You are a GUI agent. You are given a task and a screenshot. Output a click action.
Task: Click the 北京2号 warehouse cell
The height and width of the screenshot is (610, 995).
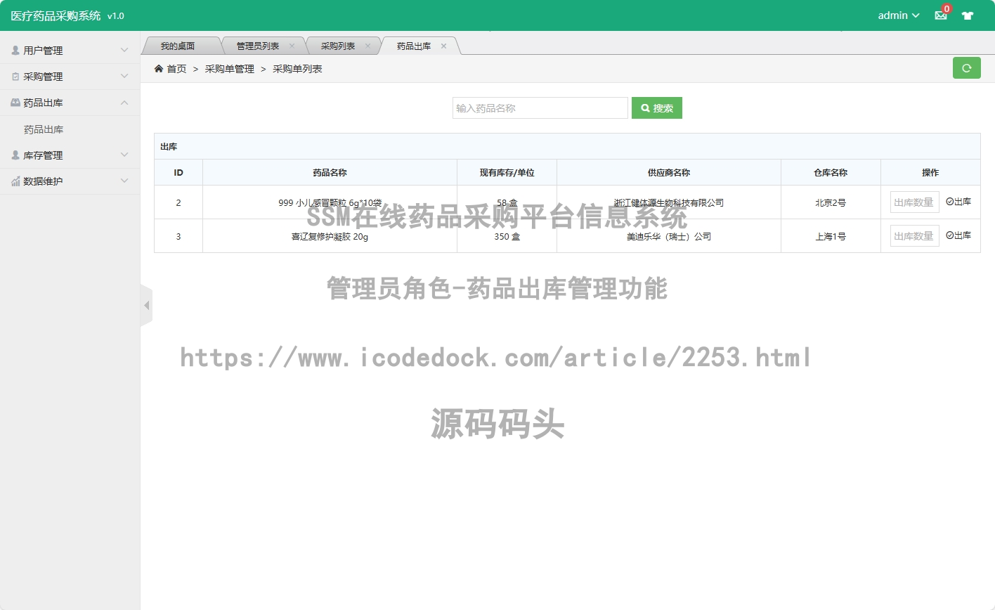(831, 203)
